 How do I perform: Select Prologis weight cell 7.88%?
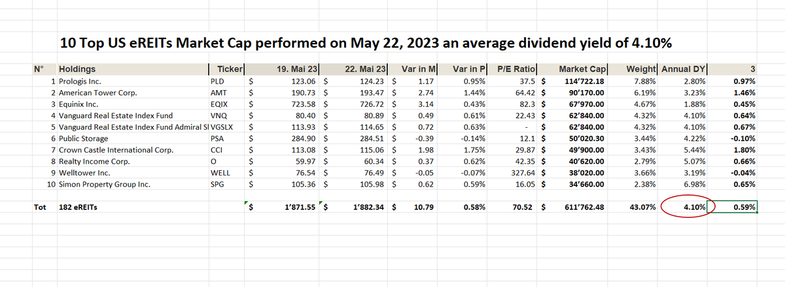pos(633,82)
